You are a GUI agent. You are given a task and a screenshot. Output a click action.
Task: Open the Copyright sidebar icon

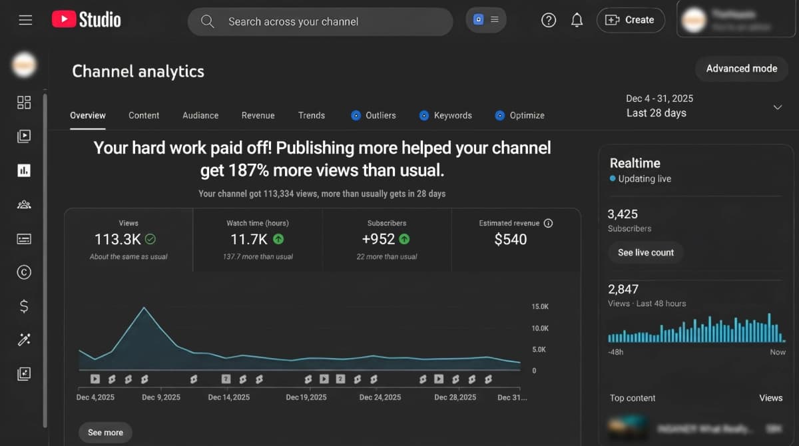click(24, 272)
